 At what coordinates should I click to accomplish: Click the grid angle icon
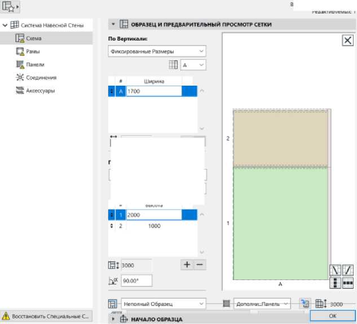[113, 281]
